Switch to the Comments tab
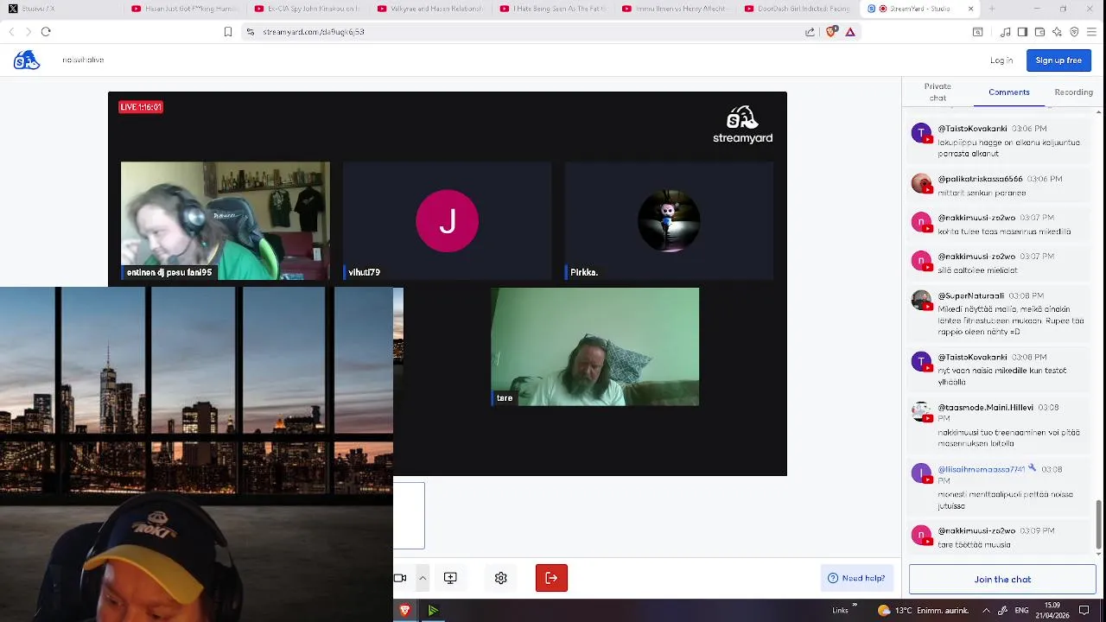 tap(1009, 92)
